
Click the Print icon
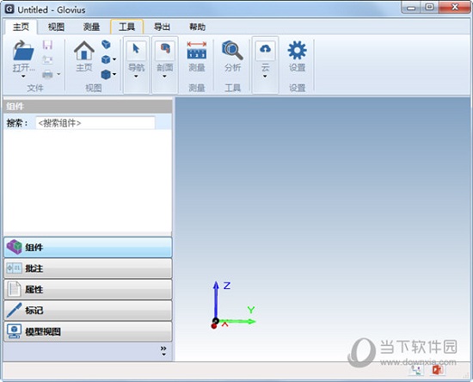pyautogui.click(x=47, y=74)
